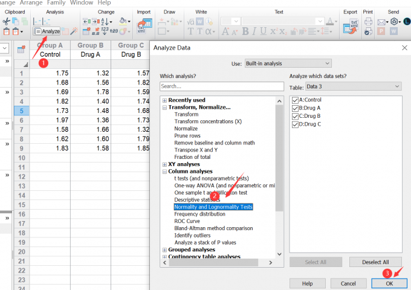Click the Print icon

pos(367,22)
